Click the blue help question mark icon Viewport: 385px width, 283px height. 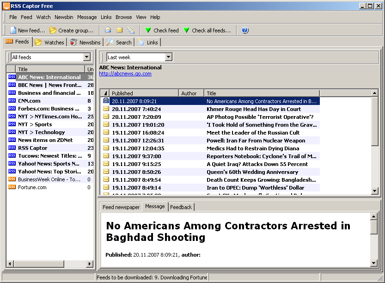coord(245,31)
